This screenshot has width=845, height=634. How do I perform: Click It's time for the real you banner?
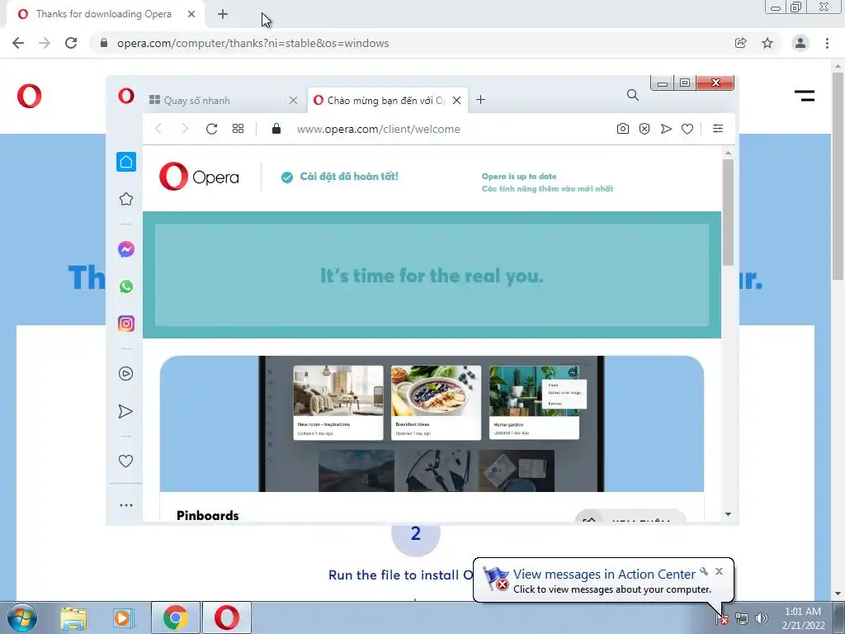[x=432, y=275]
